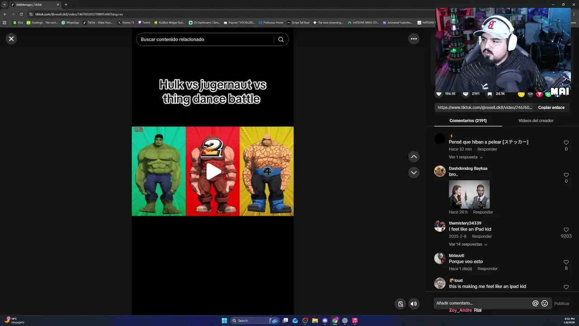Image resolution: width=579 pixels, height=326 pixels.
Task: Open the Animated Subtitles bookmark
Action: [398, 23]
